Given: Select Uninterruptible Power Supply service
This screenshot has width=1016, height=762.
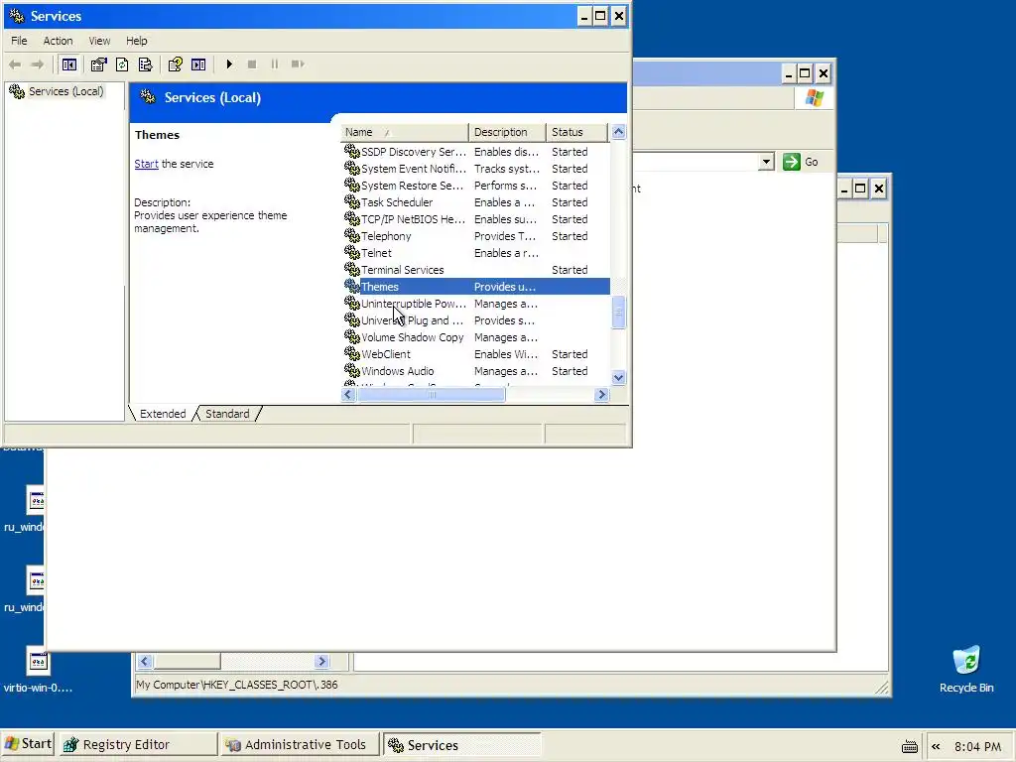Looking at the screenshot, I should click(414, 304).
